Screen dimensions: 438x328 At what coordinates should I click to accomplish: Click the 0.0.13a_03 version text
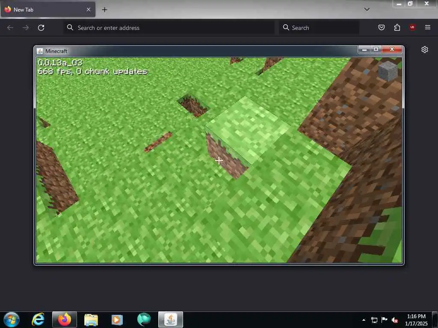60,63
